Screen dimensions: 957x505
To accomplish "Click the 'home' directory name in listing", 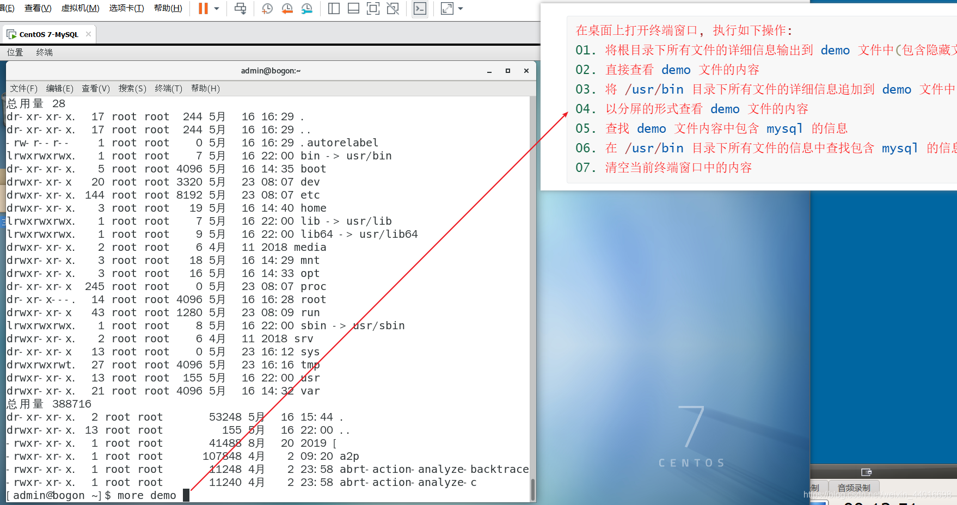I will 314,208.
